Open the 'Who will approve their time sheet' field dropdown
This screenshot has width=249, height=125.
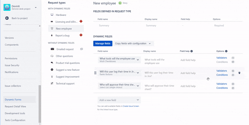click(119, 86)
